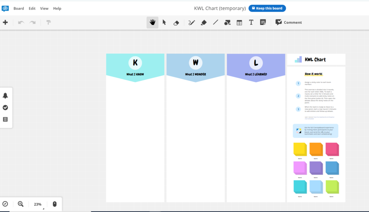Select the hand pan tool
The width and height of the screenshot is (369, 212).
point(152,22)
